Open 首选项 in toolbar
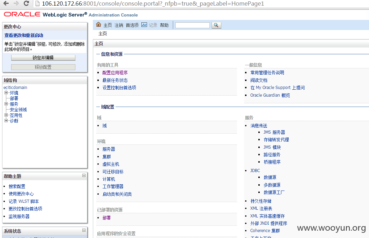 [x=132, y=25]
